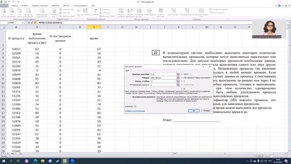Screen dimensions: 291x164
Task: Open the Insert ribbon tab
Action: (25, 5)
